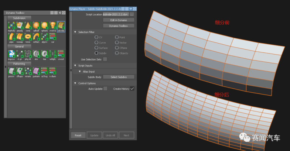Open the tire script icon
290x151 pixels.
pyautogui.click(x=44, y=54)
